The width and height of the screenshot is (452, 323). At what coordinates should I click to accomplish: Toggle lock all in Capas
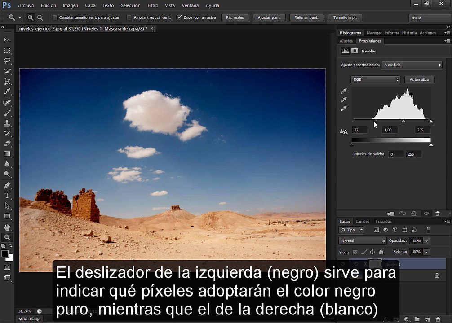coord(381,252)
